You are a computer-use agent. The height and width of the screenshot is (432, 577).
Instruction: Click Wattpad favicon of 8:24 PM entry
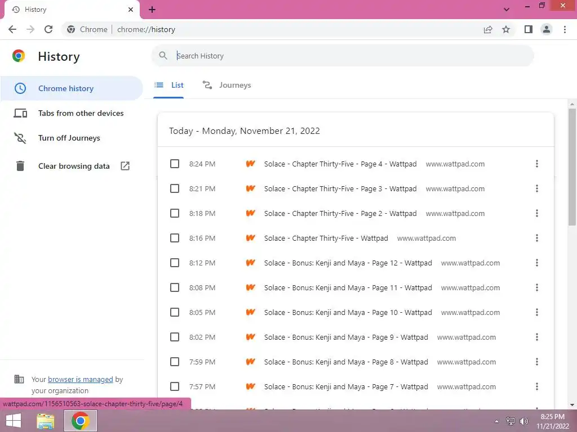coord(251,164)
